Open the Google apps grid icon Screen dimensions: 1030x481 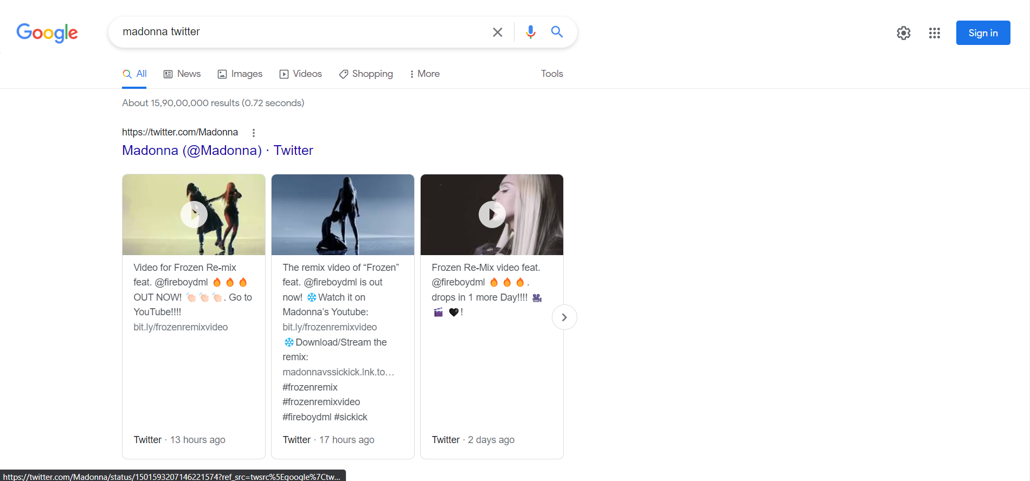click(934, 33)
